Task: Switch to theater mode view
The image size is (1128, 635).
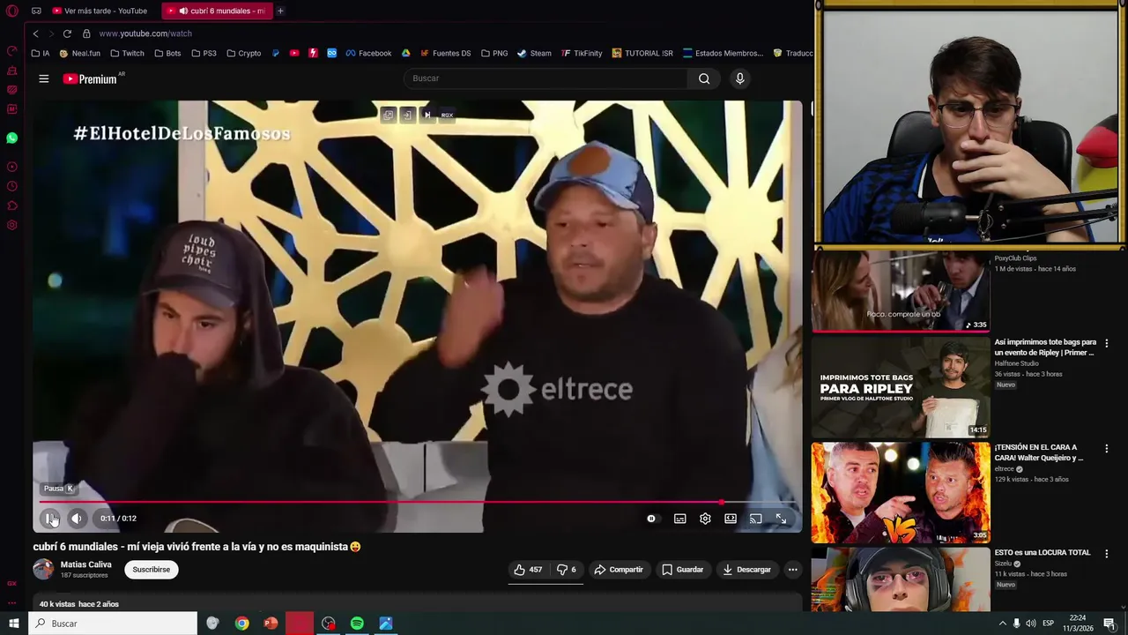Action: [731, 519]
